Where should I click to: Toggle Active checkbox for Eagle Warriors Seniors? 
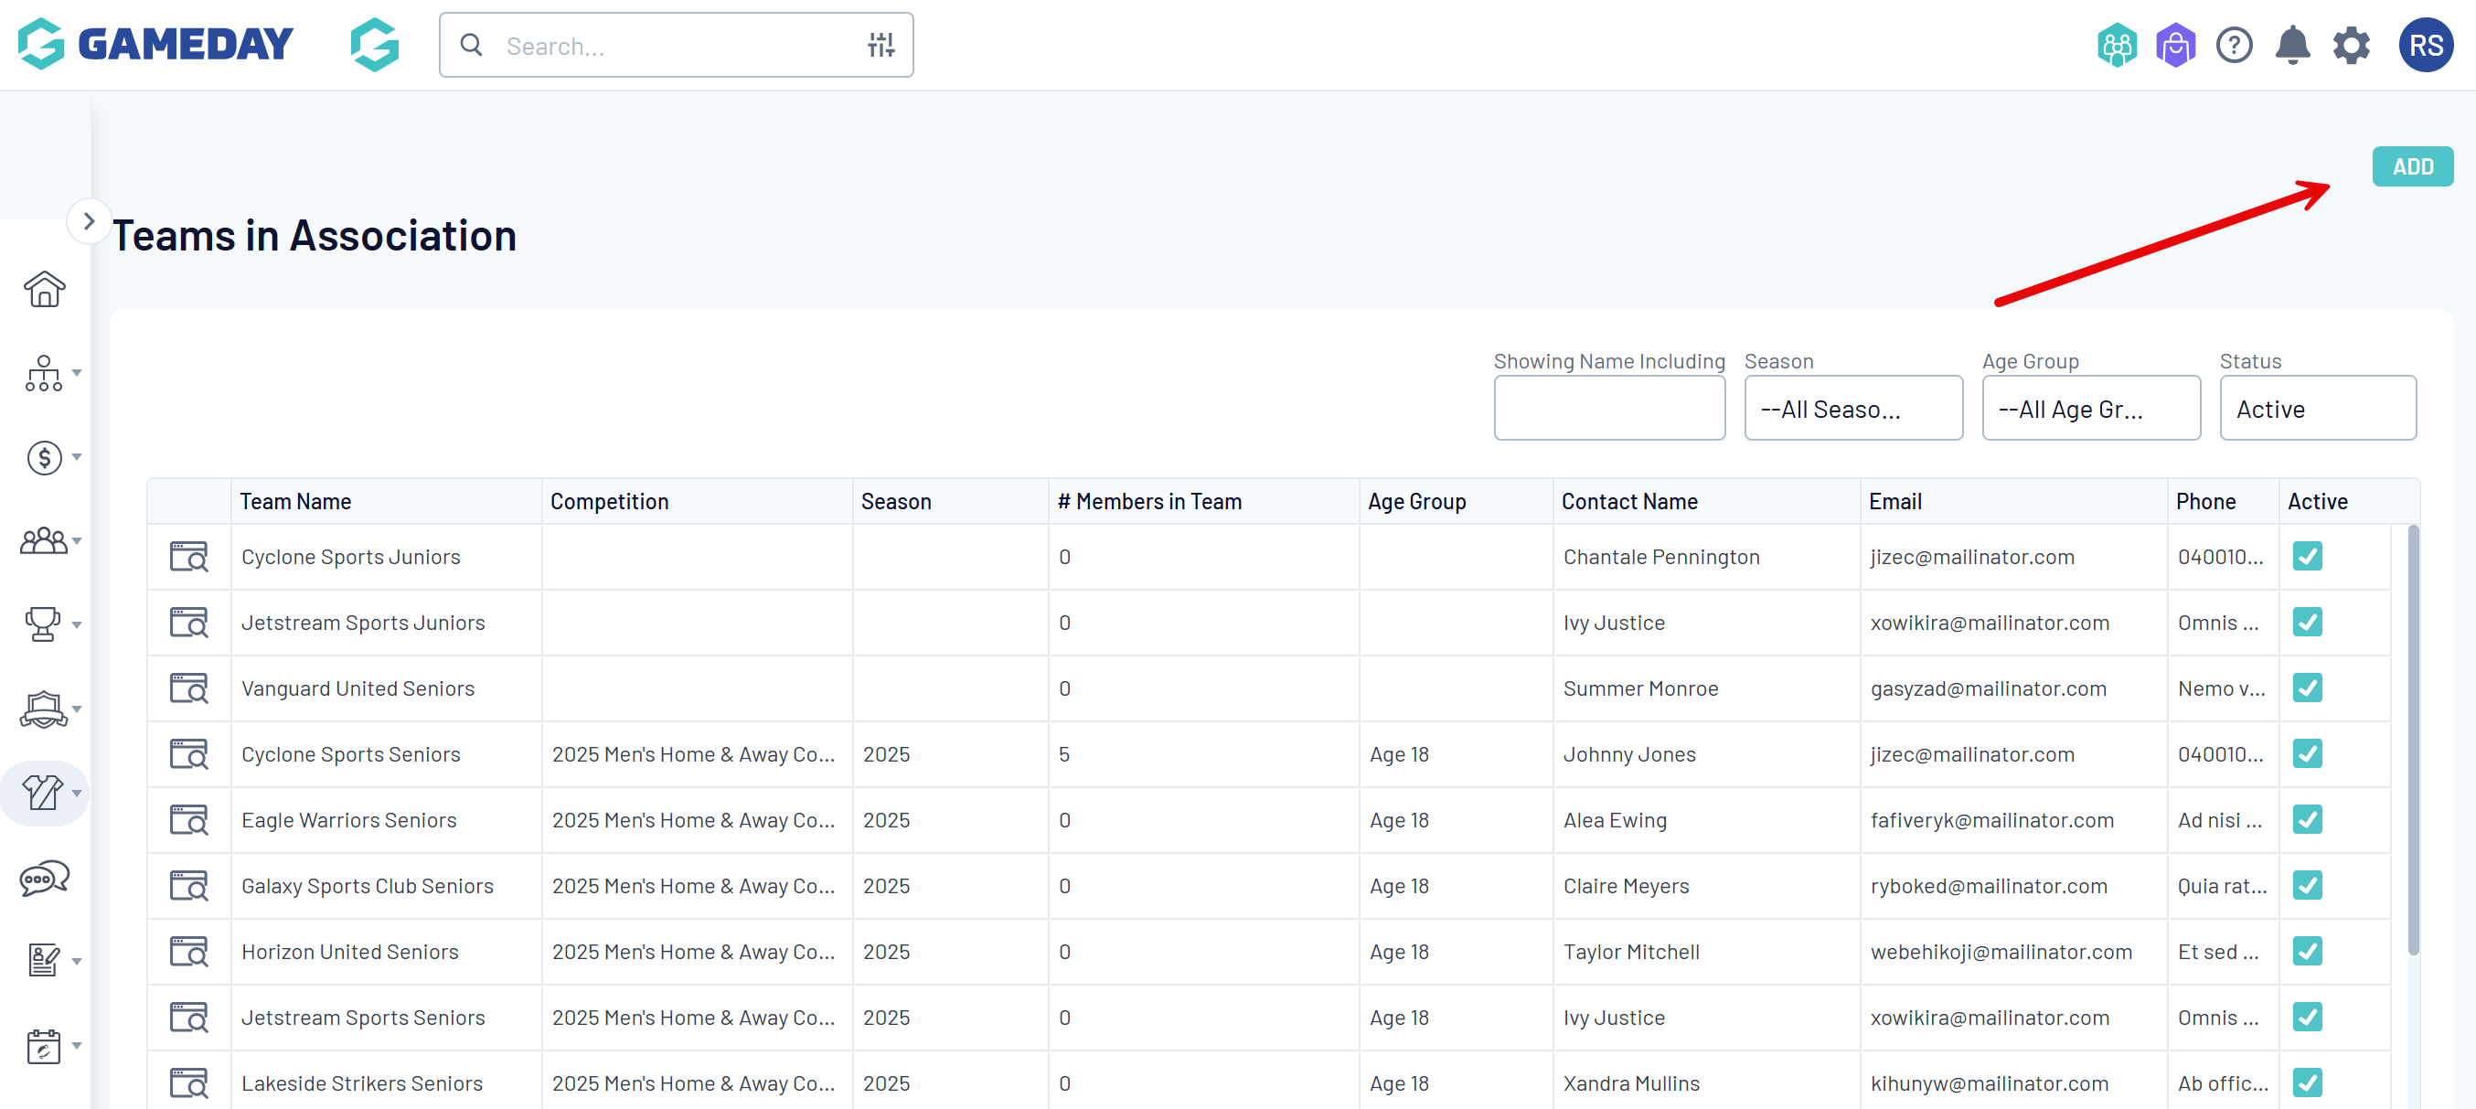[x=2307, y=820]
